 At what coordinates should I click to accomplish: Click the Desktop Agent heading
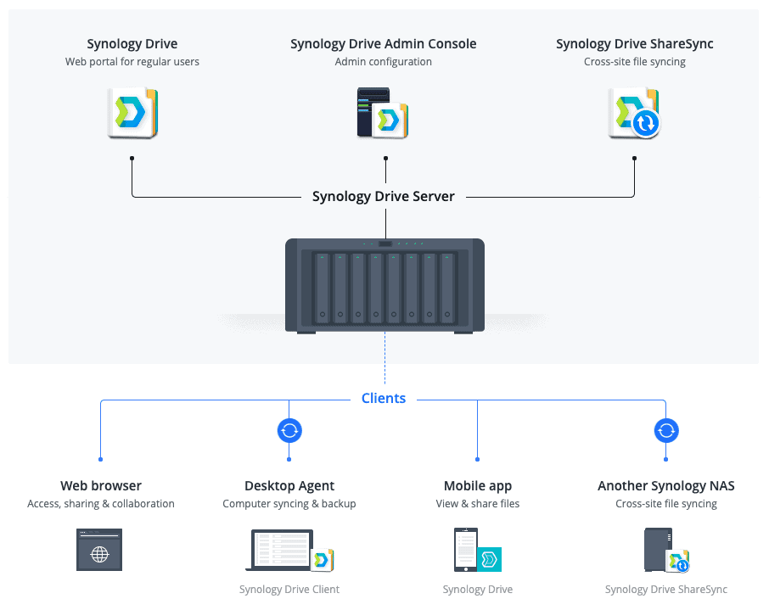289,486
